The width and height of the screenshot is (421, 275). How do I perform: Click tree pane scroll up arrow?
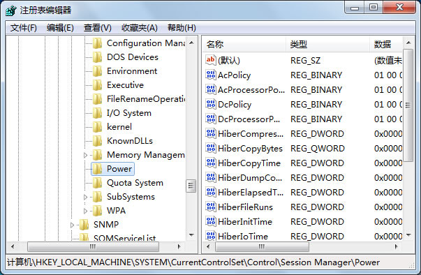click(x=191, y=43)
